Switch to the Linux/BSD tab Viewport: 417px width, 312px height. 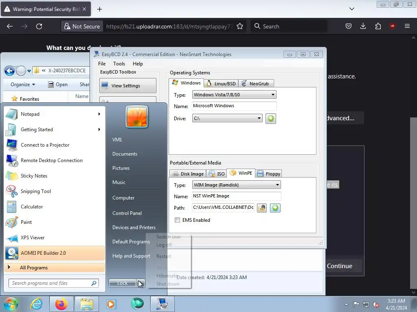click(x=221, y=84)
